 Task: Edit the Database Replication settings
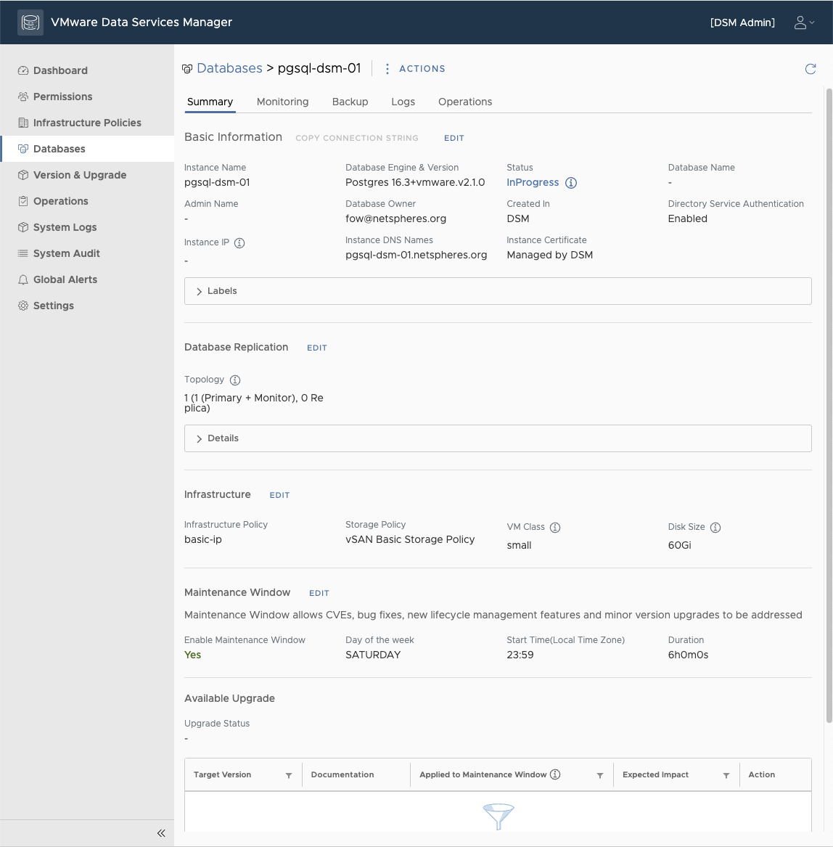coord(316,348)
